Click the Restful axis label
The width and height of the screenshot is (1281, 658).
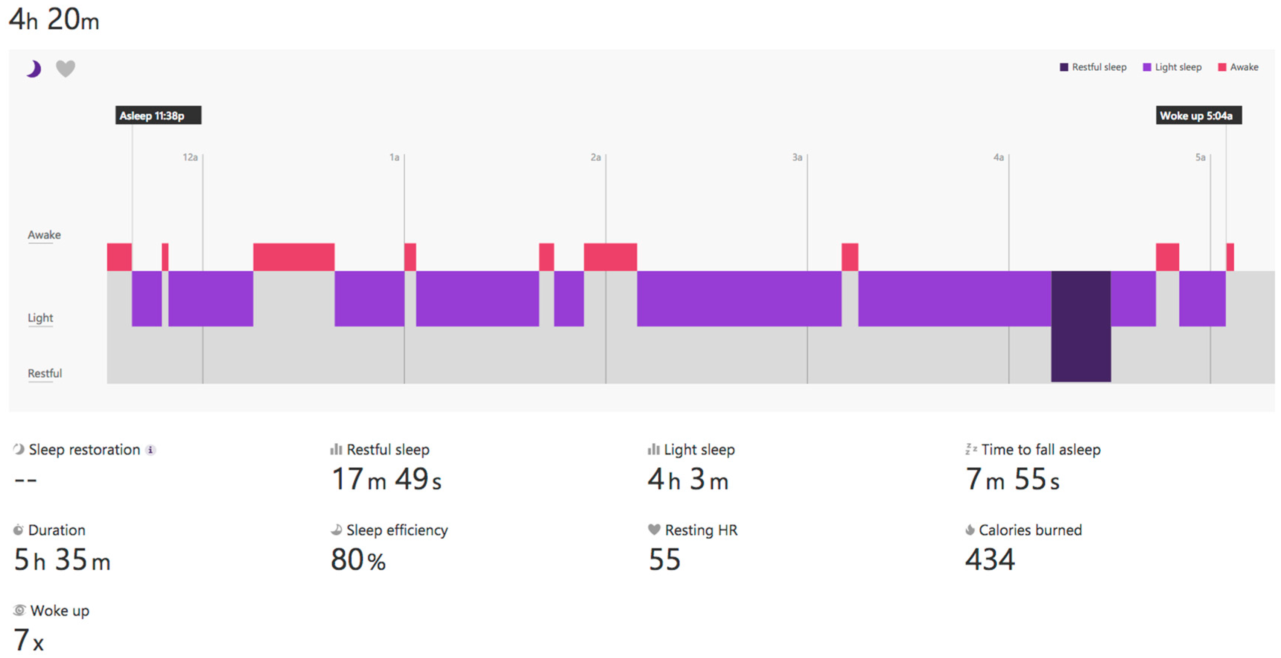click(x=45, y=373)
